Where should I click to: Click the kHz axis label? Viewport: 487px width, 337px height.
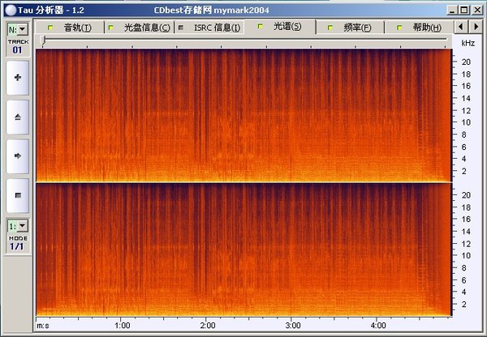468,43
